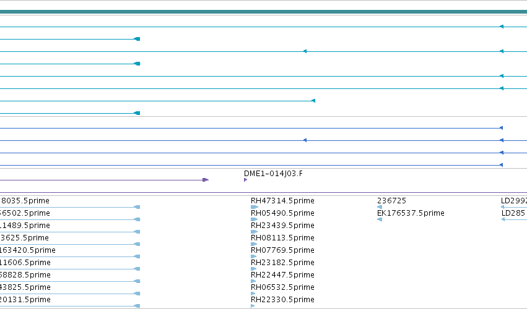Image resolution: width=527 pixels, height=309 pixels.
Task: Click the arrow glyph beneath RH05490.5prime
Action: (x=254, y=219)
